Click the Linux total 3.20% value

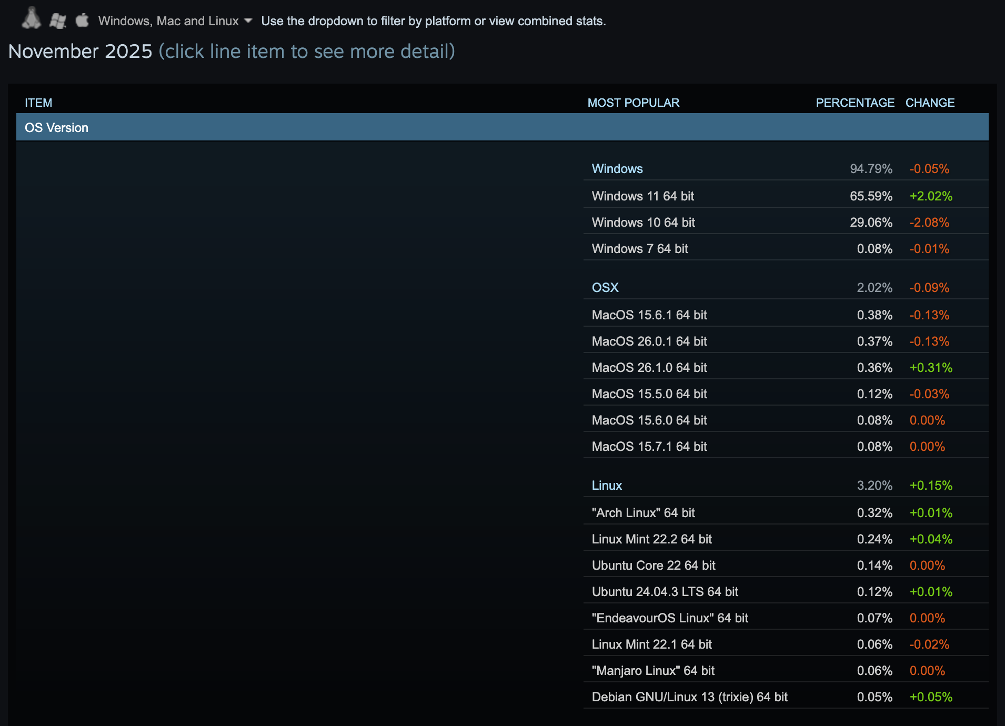(x=875, y=486)
